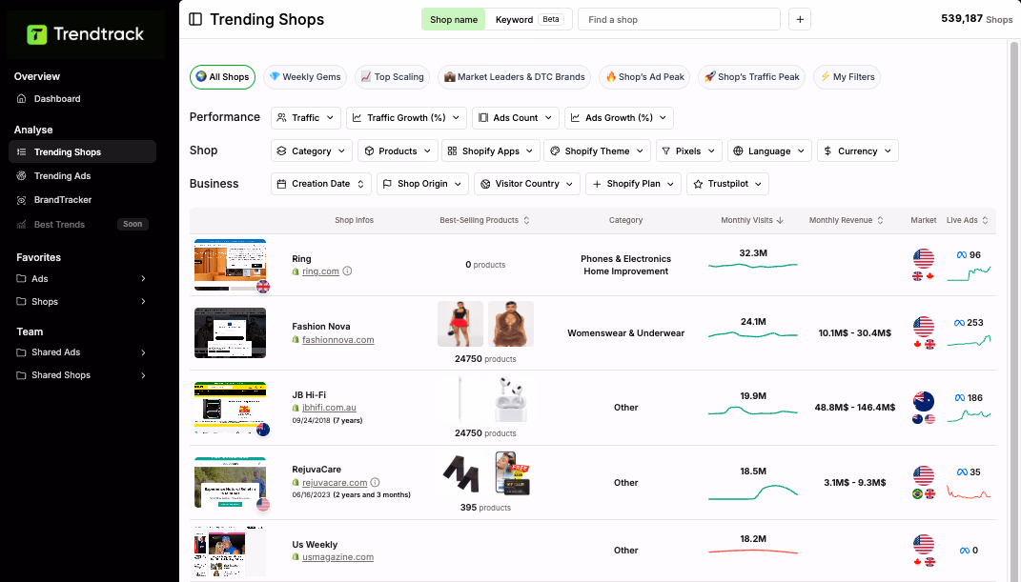Open Traffic Growth (%) filter
Image resolution: width=1021 pixels, height=582 pixels.
coord(406,118)
